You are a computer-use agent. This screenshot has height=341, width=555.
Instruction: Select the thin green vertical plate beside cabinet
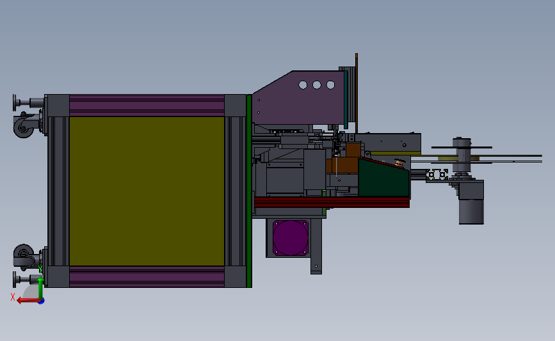pos(249,191)
